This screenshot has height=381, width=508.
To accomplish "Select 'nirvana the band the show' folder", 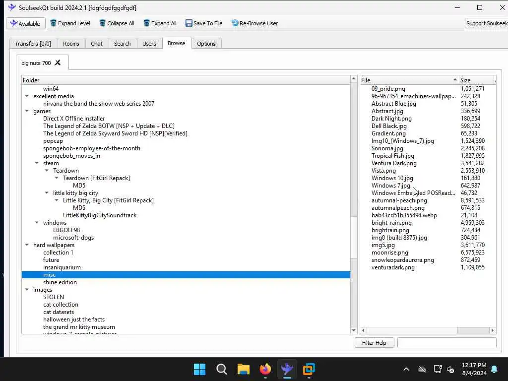I will (99, 104).
